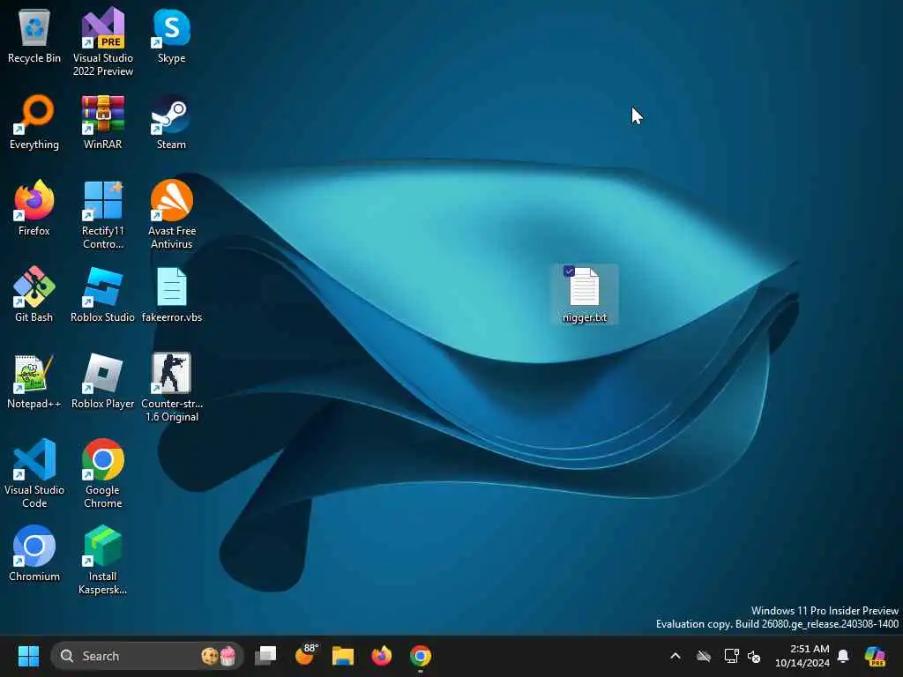This screenshot has height=677, width=903.
Task: Switch to Chrome on the taskbar
Action: tap(421, 656)
